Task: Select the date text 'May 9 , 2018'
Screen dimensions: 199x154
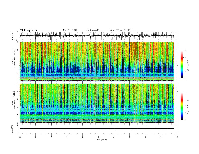Action: (70, 30)
